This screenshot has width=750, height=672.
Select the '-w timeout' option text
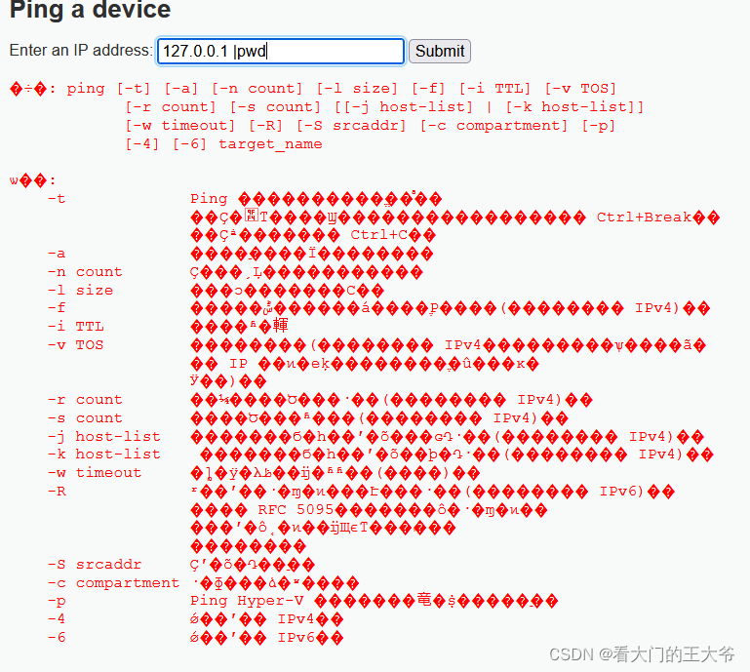point(95,473)
